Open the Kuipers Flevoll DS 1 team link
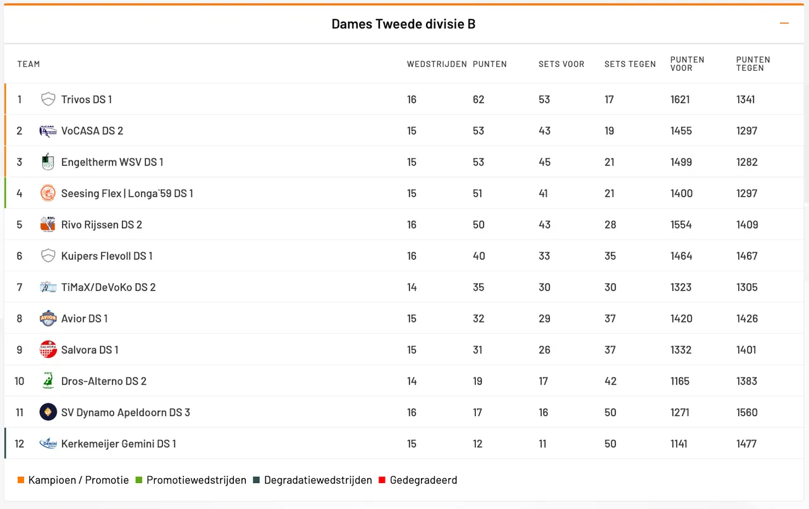This screenshot has height=509, width=809. pos(107,256)
